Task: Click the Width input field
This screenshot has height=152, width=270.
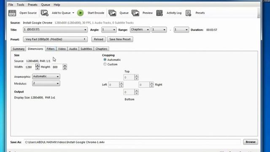Action: click(x=30, y=67)
